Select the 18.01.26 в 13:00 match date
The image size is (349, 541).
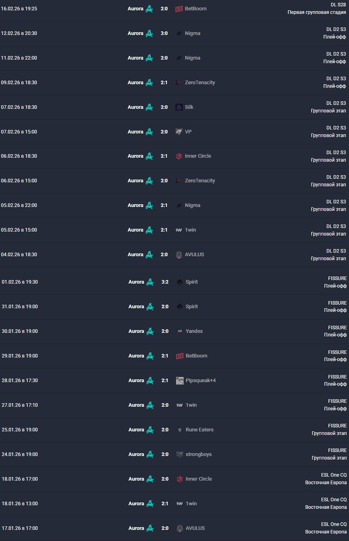[20, 504]
